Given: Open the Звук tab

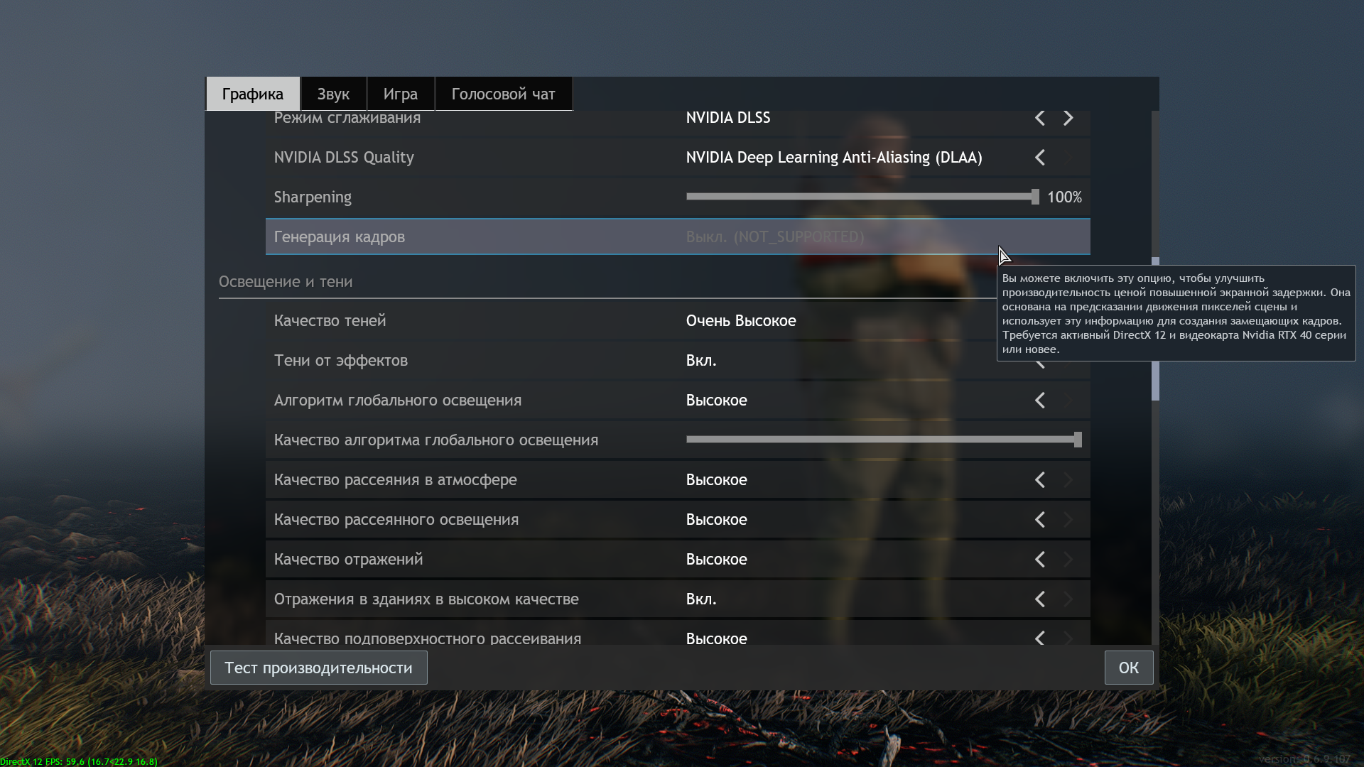Looking at the screenshot, I should click(x=333, y=94).
